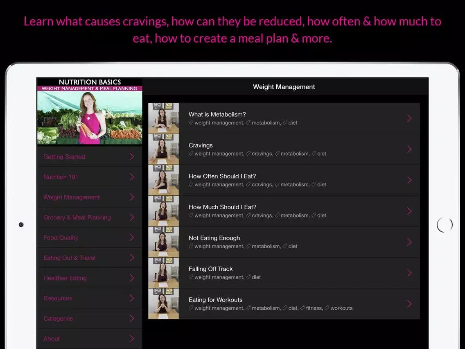Open the Falling Off Track thumbnail
465x349 pixels.
click(x=163, y=272)
